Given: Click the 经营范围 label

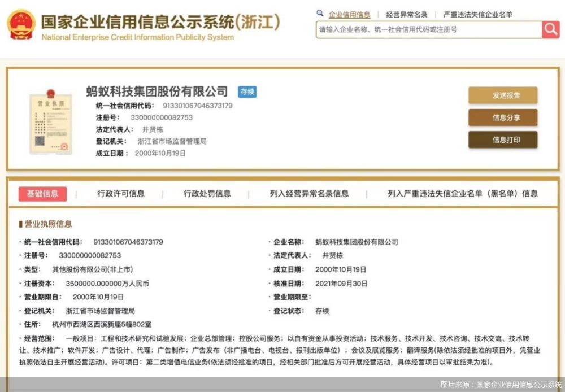Looking at the screenshot, I should coord(40,339).
